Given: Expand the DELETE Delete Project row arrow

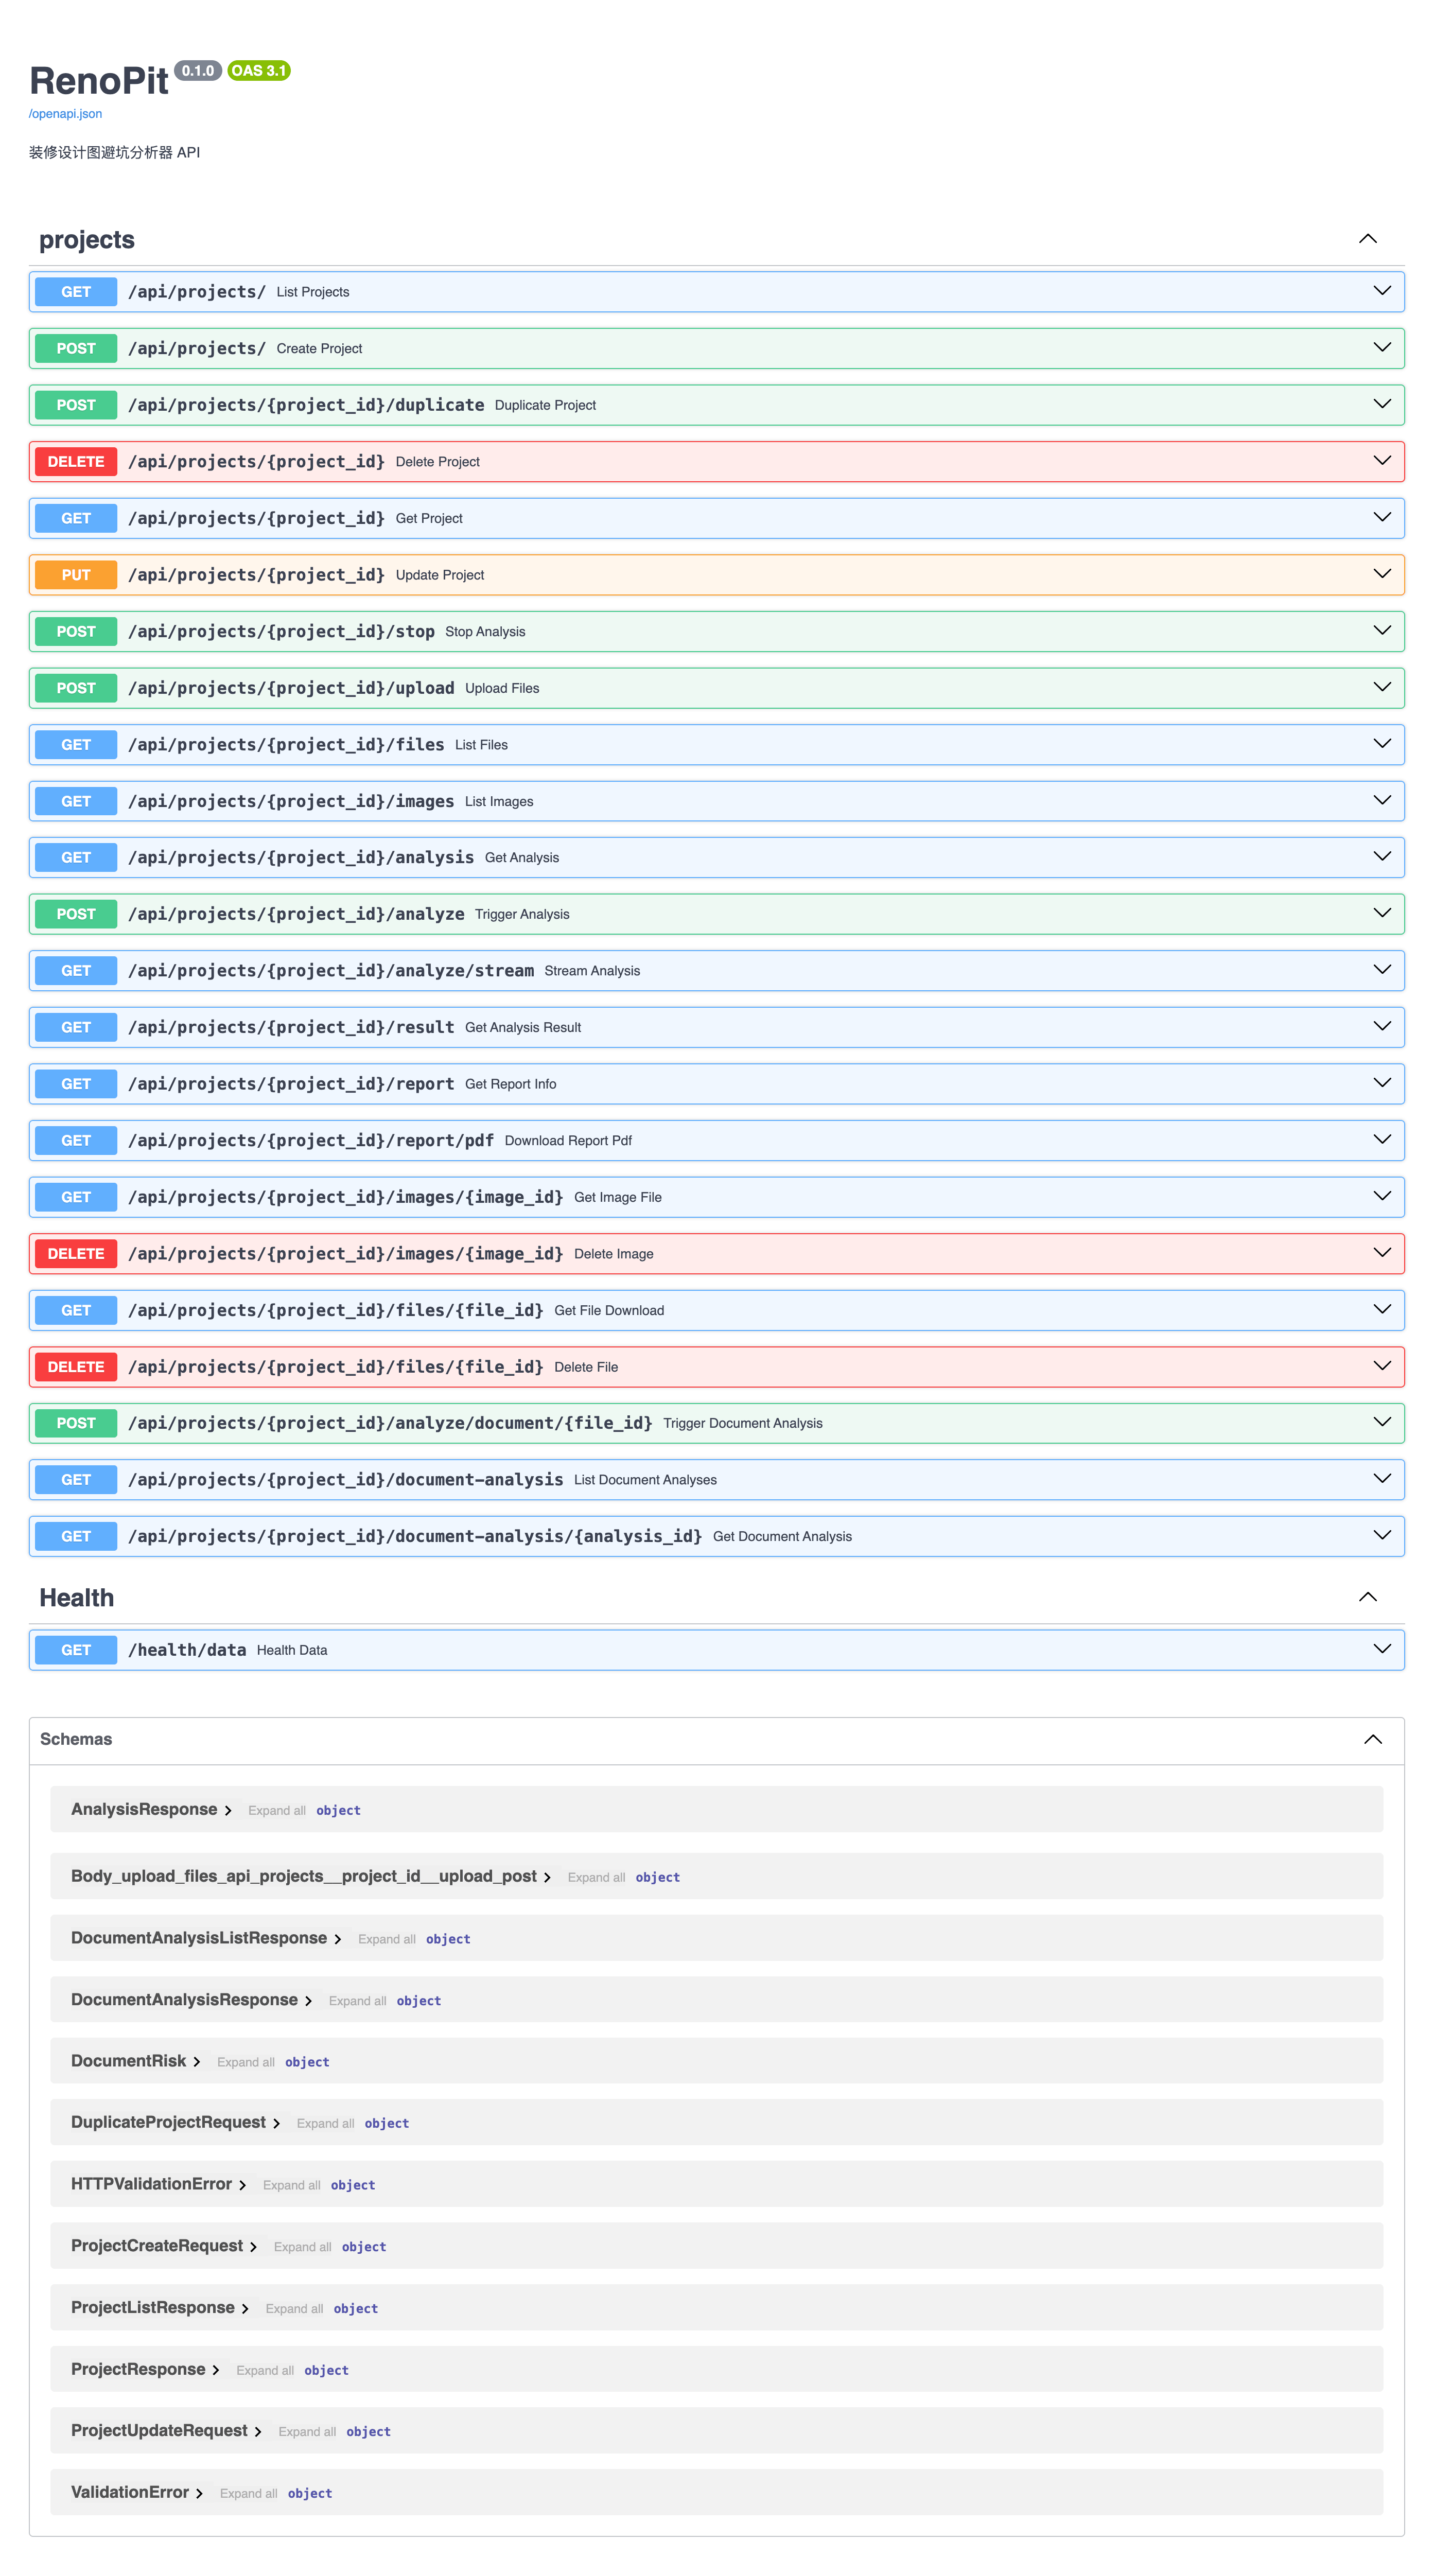Looking at the screenshot, I should (1382, 461).
